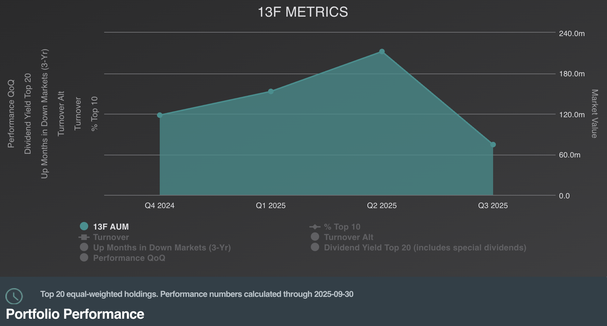This screenshot has width=607, height=326.
Task: Enable the % Top 10 legend series
Action: pyautogui.click(x=335, y=227)
